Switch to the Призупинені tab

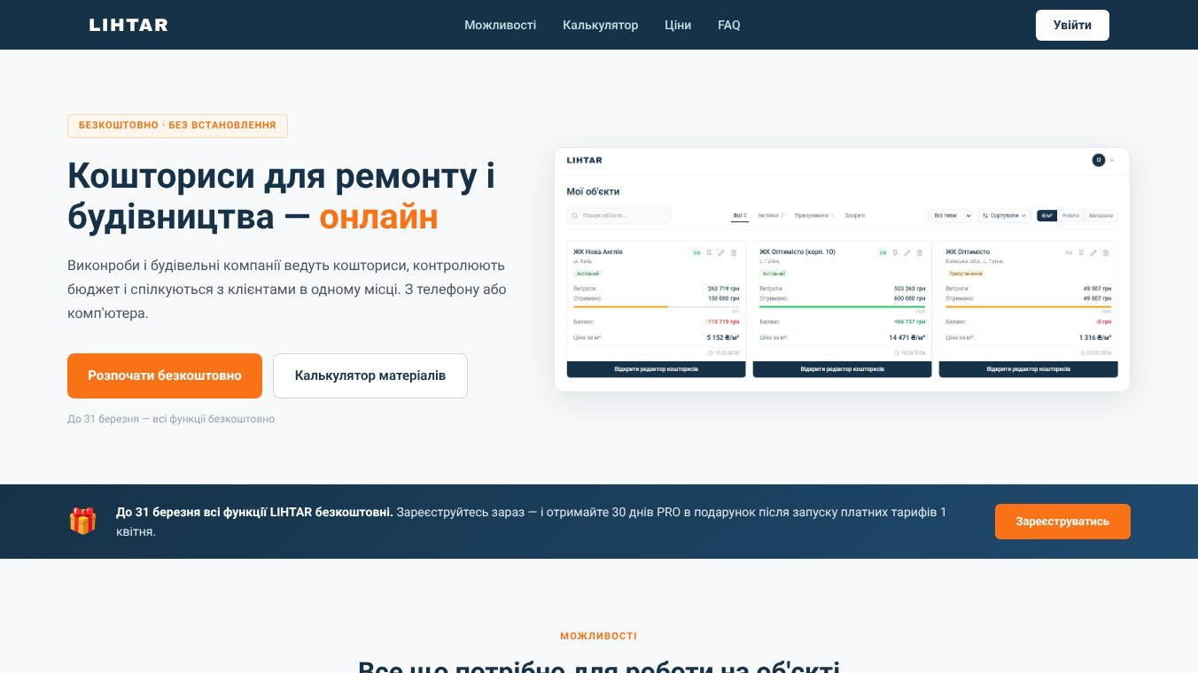[814, 215]
